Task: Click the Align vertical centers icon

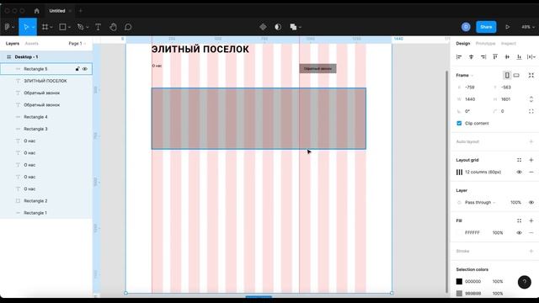Action: (507, 56)
